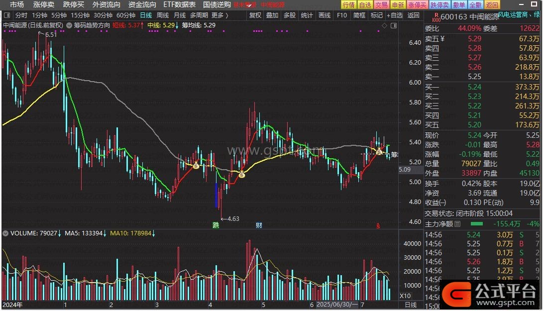The width and height of the screenshot is (544, 311).
Task: Click the 全撤 cancel all button
Action: click(x=476, y=5)
